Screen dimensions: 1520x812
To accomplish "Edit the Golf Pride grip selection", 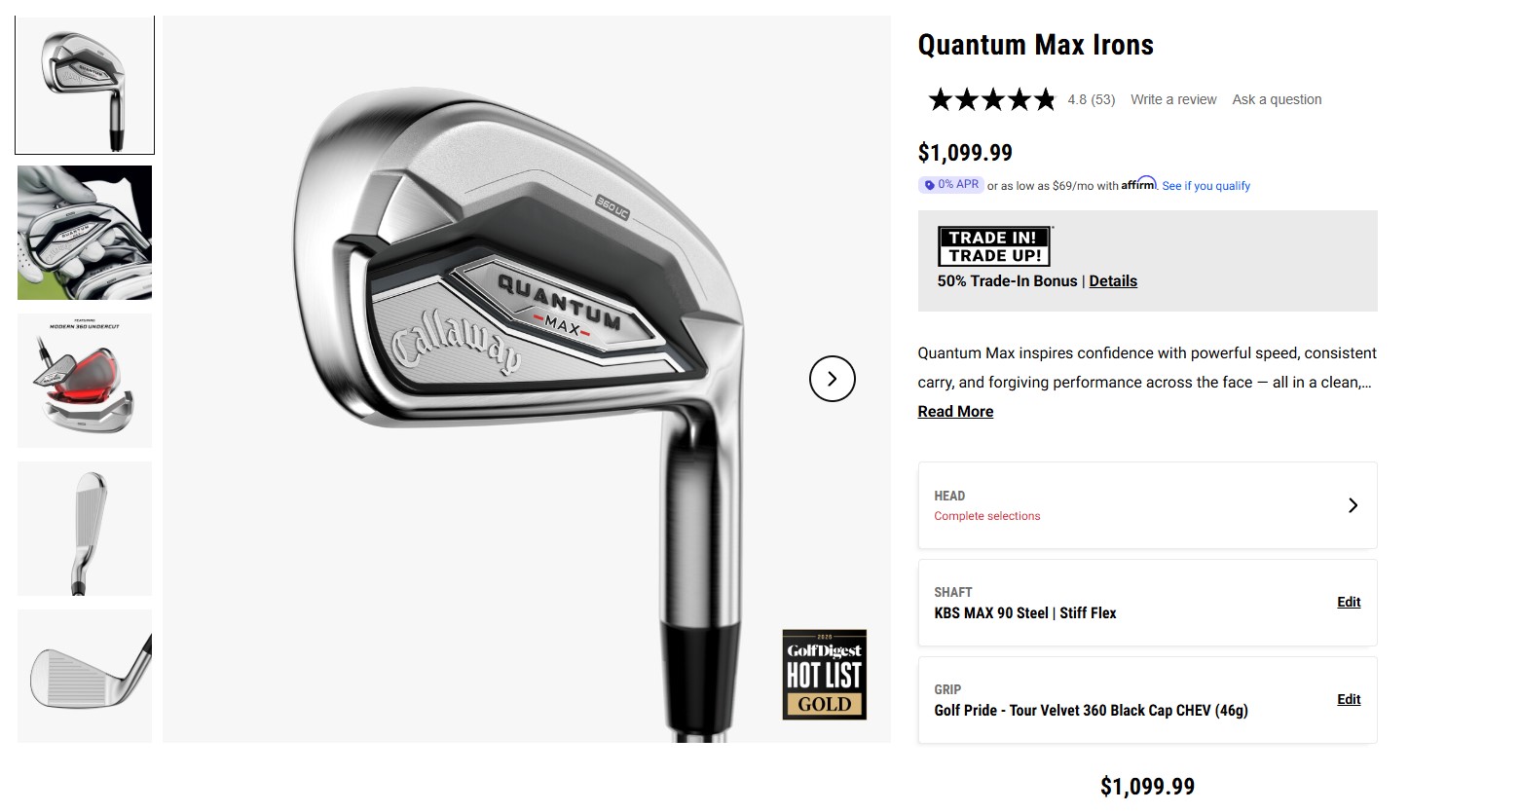I will coord(1349,699).
